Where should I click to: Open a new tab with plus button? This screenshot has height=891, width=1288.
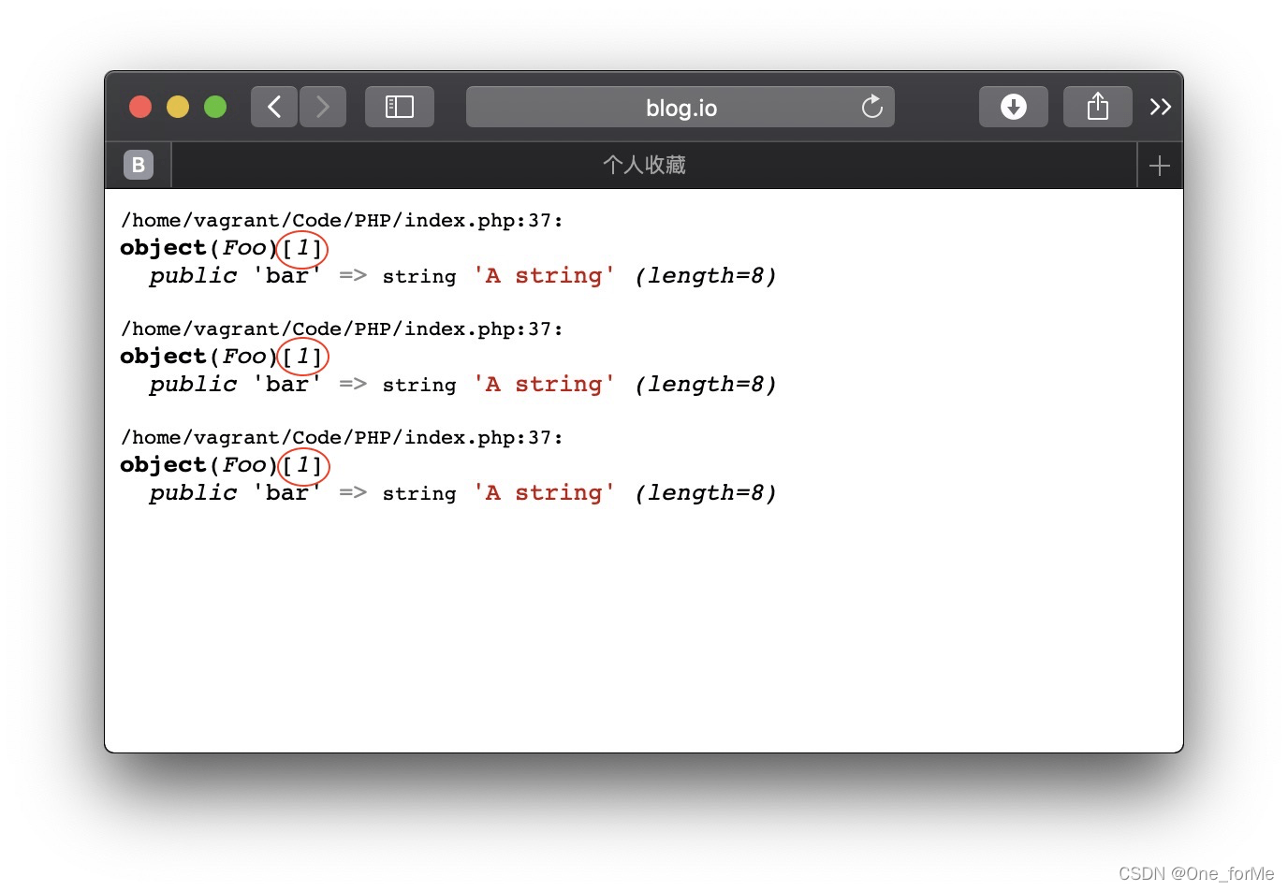tap(1160, 166)
